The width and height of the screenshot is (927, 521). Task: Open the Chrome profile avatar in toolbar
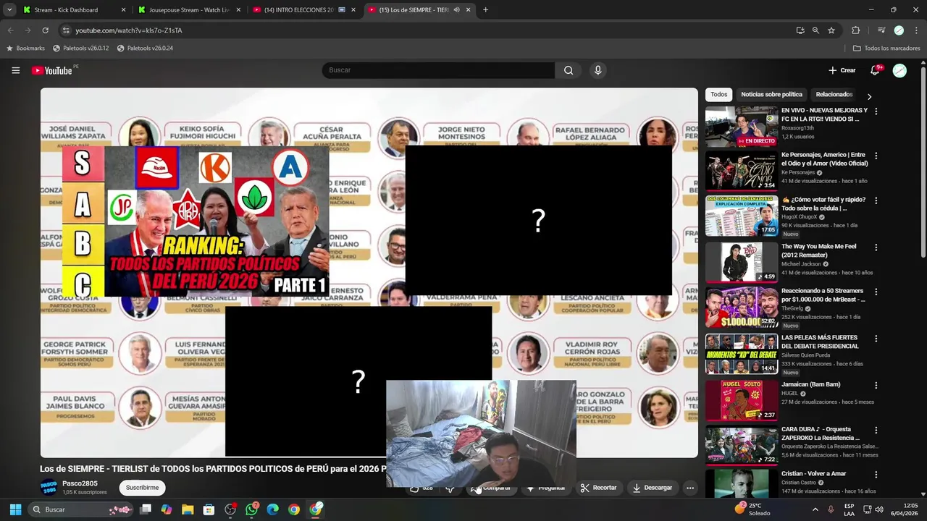[899, 30]
